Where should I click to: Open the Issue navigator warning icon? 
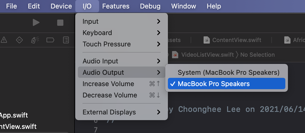pyautogui.click(x=4, y=40)
